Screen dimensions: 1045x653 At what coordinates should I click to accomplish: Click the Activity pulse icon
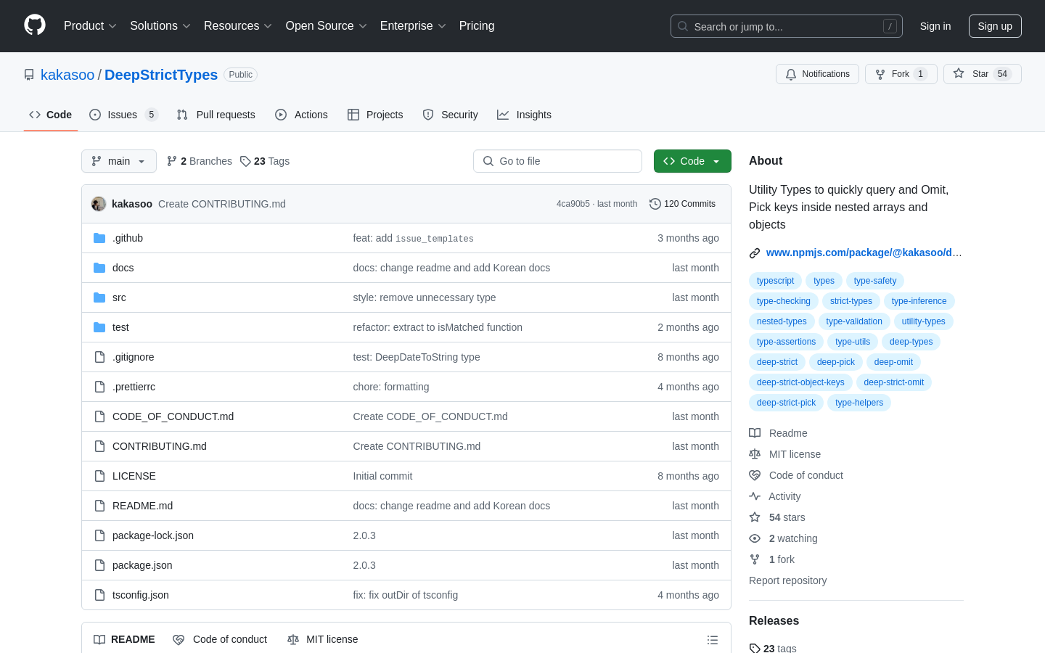point(755,496)
